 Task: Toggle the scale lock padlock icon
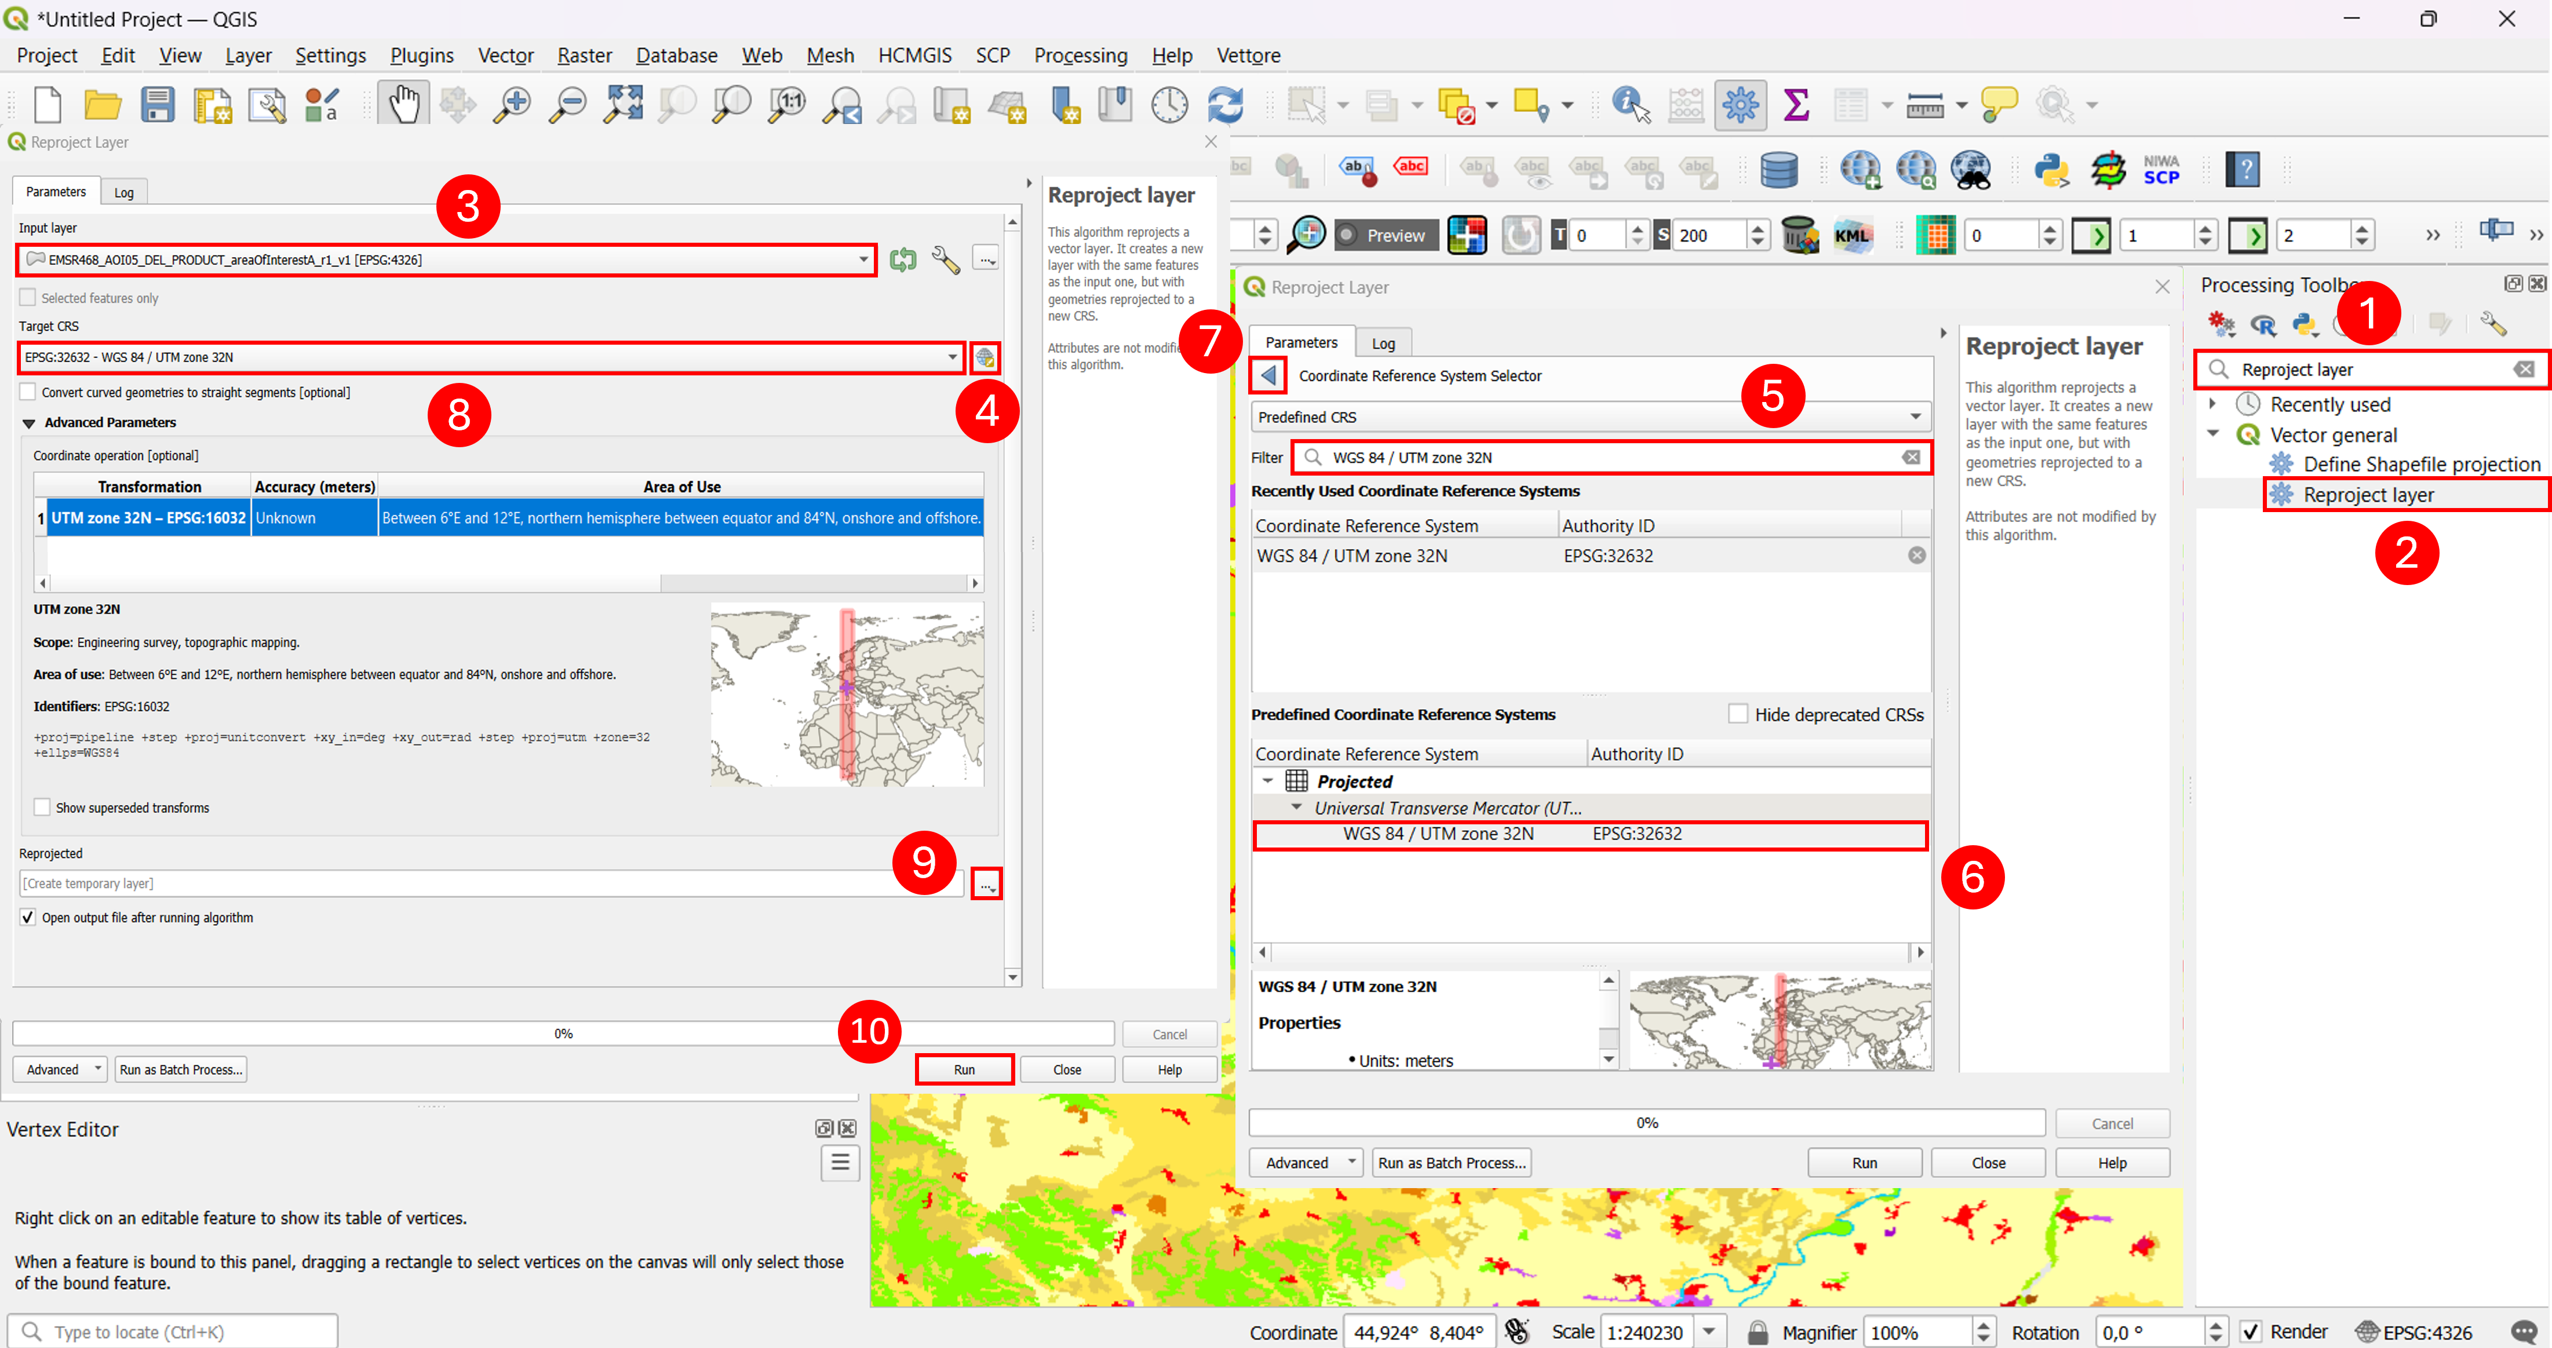pos(1758,1332)
